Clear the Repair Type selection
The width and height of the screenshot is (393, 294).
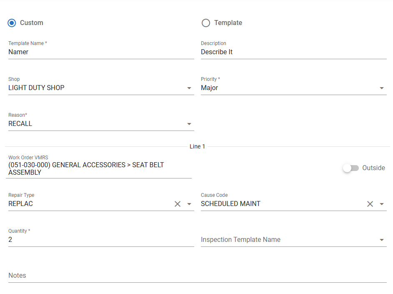coord(178,204)
